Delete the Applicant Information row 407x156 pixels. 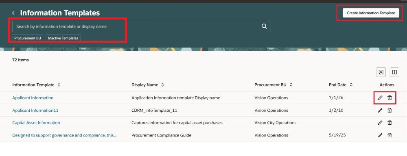(x=389, y=97)
